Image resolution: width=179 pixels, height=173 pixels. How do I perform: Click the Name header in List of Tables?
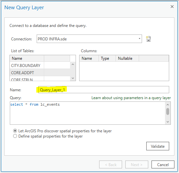[x=27, y=58]
